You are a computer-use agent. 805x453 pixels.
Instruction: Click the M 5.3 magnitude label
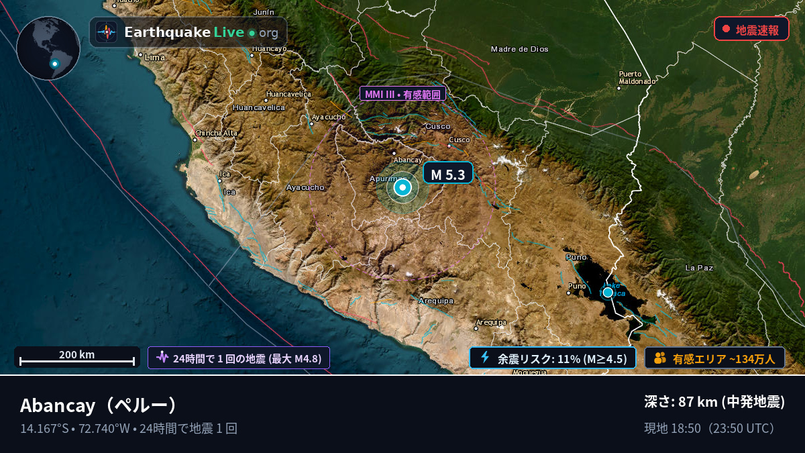coord(448,173)
